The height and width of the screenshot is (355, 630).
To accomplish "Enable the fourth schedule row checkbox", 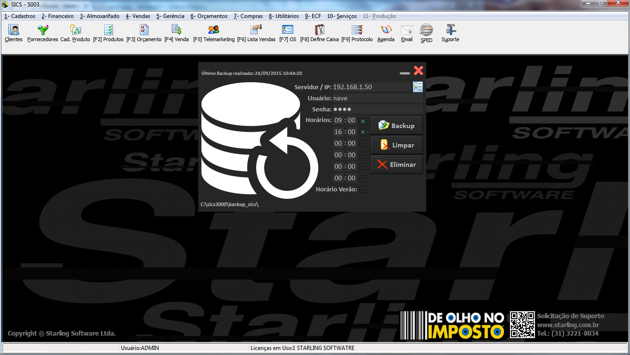I will coord(363,155).
